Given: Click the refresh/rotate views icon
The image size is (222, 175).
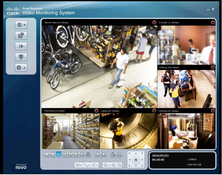Looking at the screenshot, I should (x=113, y=154).
